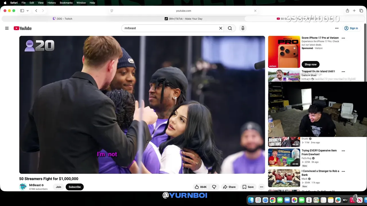Switch to the DDG - Twitch tab
The image size is (367, 206).
[x=63, y=19]
